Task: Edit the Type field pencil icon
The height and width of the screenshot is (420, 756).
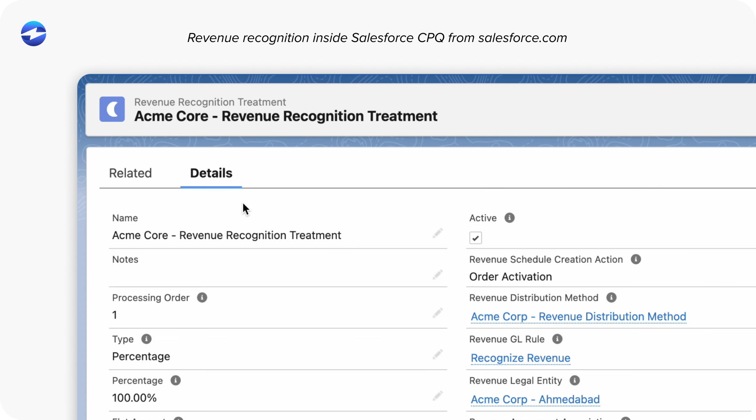Action: tap(437, 355)
